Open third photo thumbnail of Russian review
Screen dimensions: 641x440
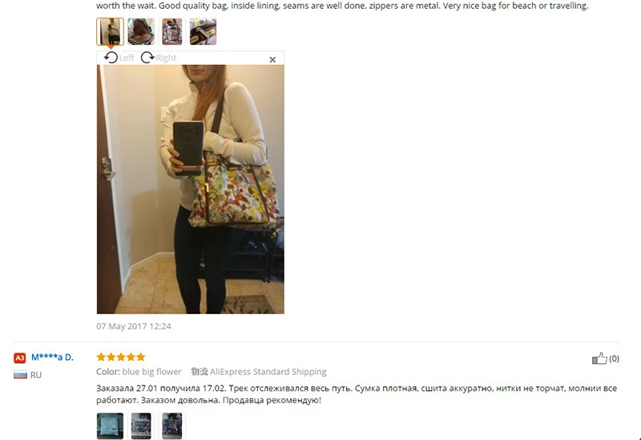[172, 426]
